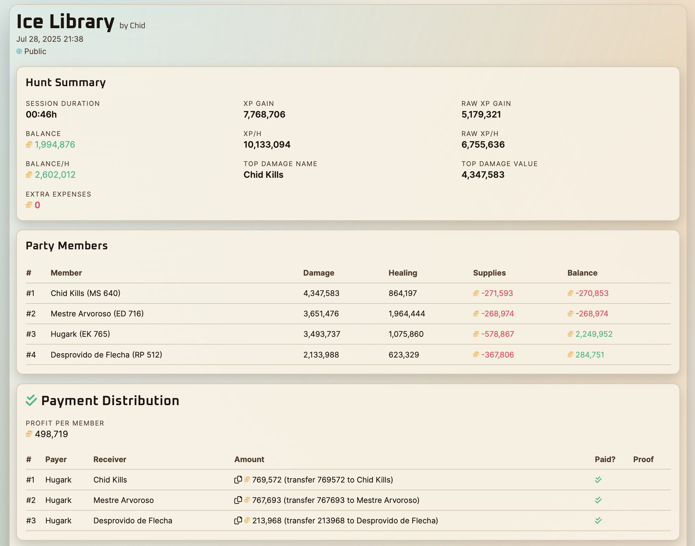The image size is (695, 546).
Task: Click the gold coin icon beside Balance 1,994,876
Action: tap(29, 145)
